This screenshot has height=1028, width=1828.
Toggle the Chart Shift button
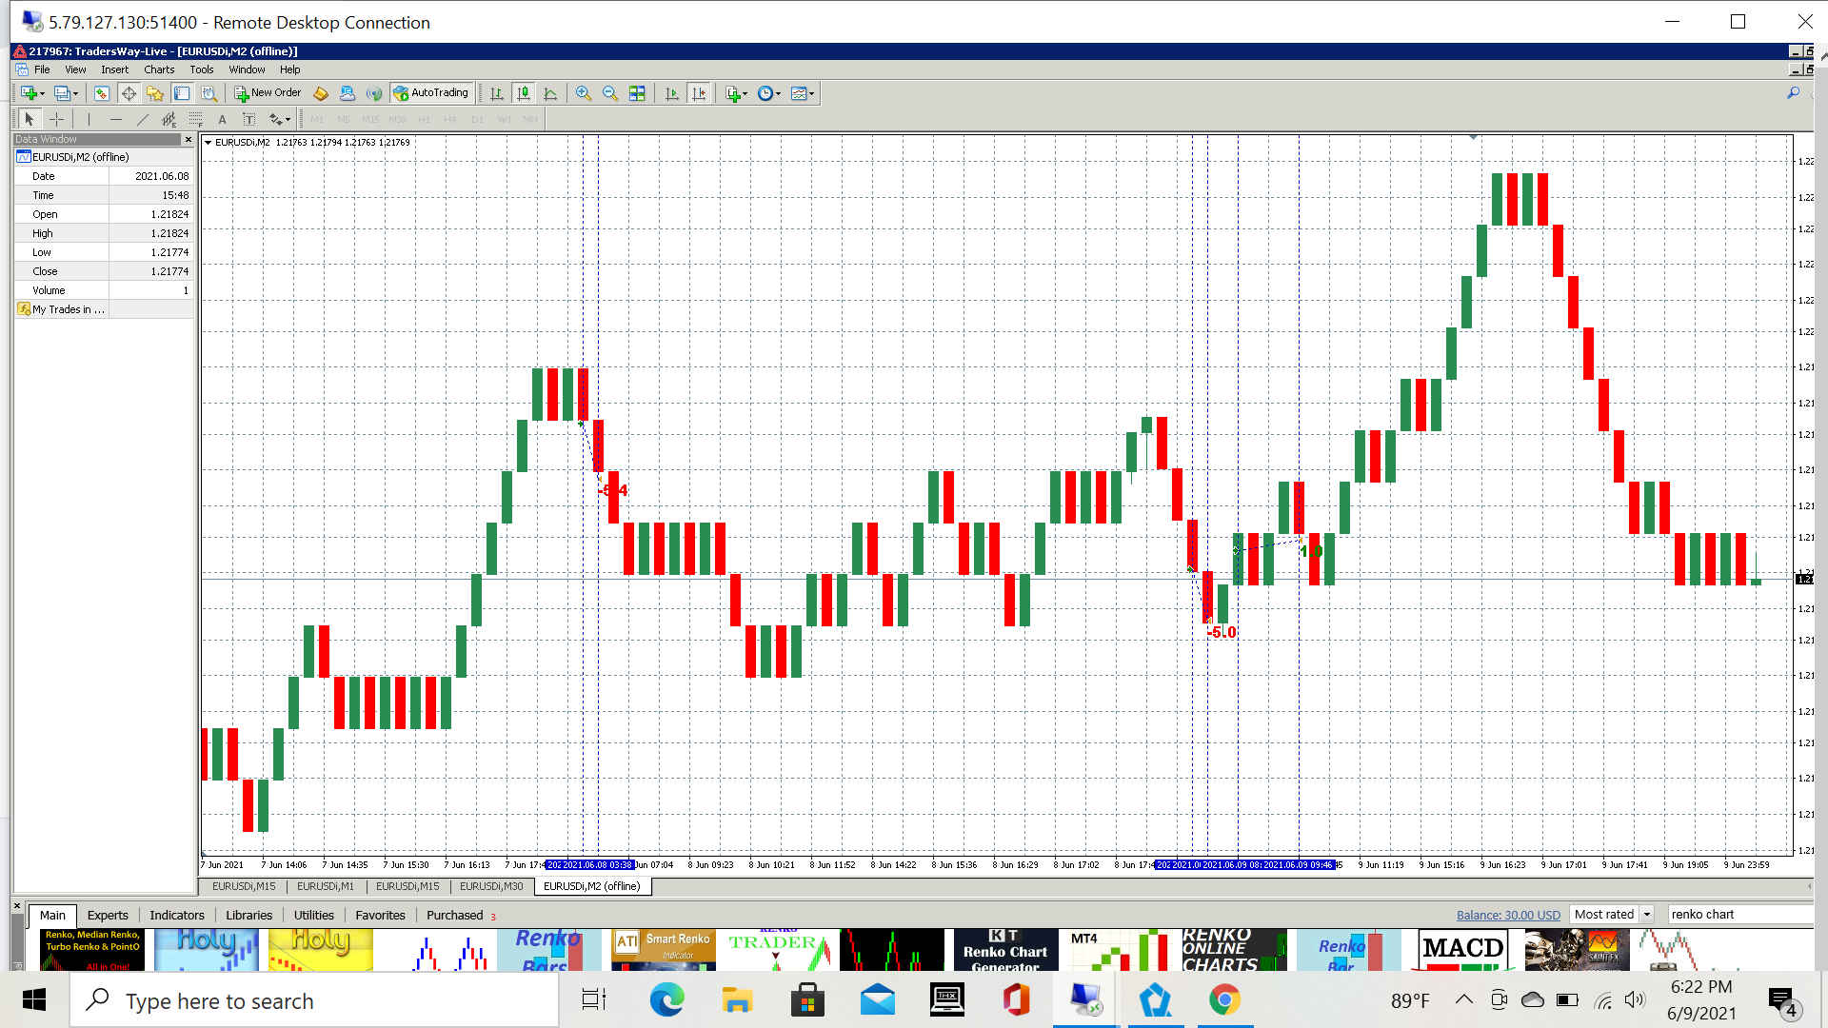699,93
